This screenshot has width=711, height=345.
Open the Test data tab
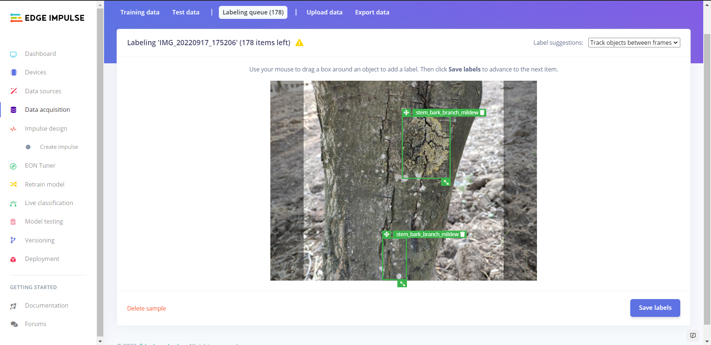[186, 12]
